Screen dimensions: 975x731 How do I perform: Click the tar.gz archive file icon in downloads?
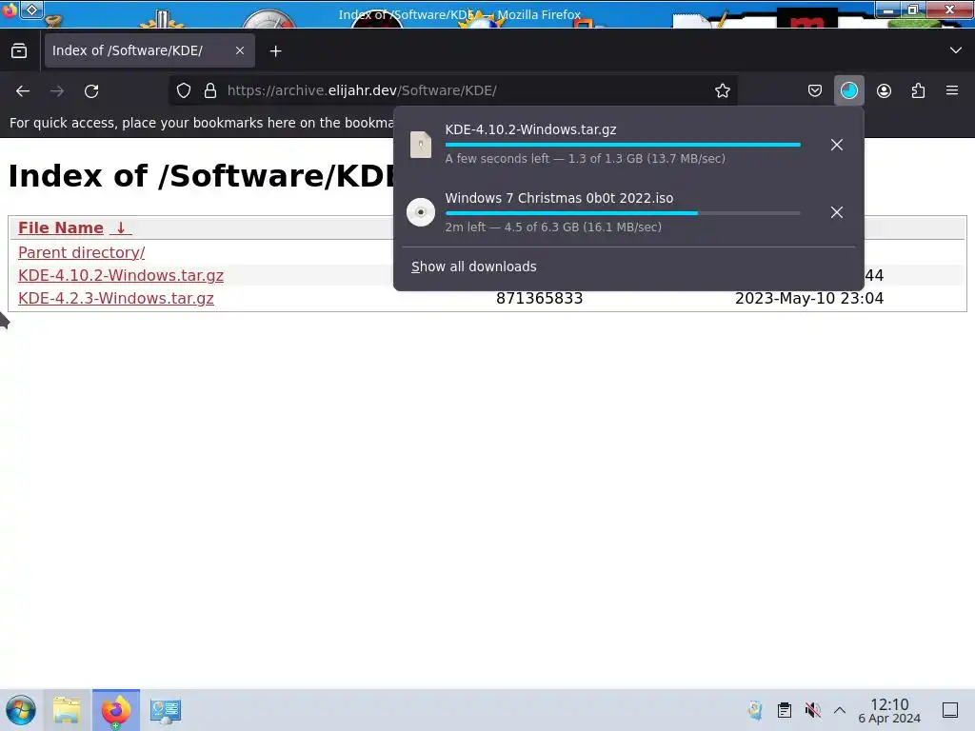420,145
